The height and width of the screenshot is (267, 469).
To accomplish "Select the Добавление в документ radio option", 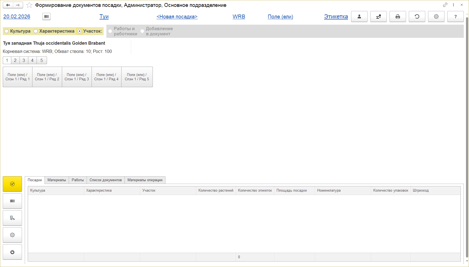I will pyautogui.click(x=142, y=31).
